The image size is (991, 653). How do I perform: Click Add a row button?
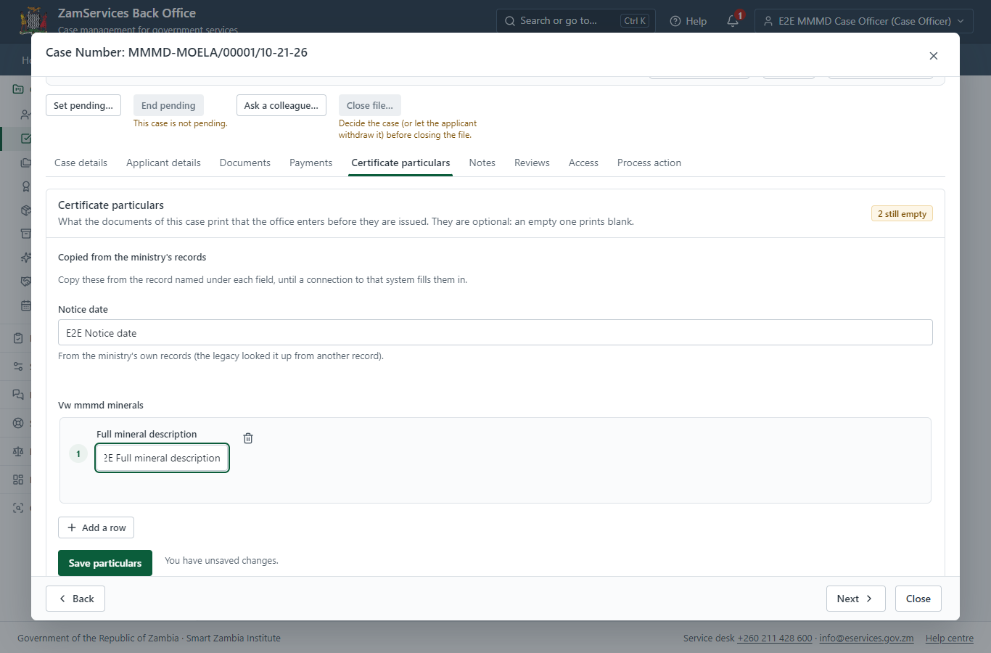[x=96, y=527]
